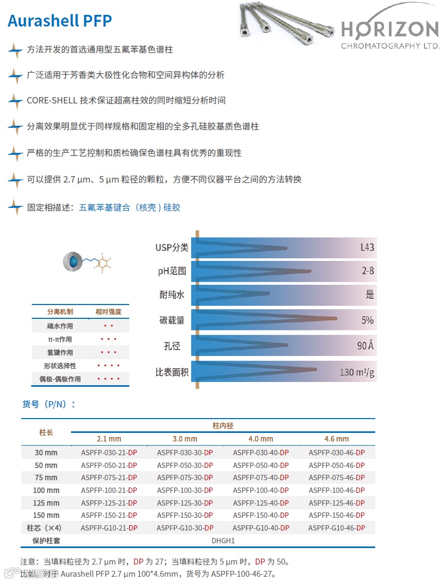Click the 比表面积 value 130 m²/g

tap(357, 372)
